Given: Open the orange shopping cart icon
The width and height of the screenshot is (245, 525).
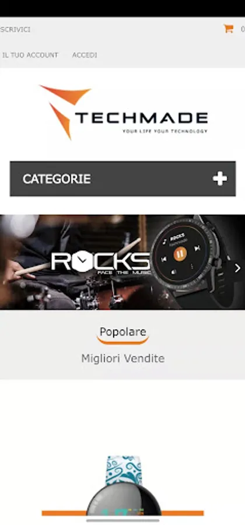Looking at the screenshot, I should (229, 29).
